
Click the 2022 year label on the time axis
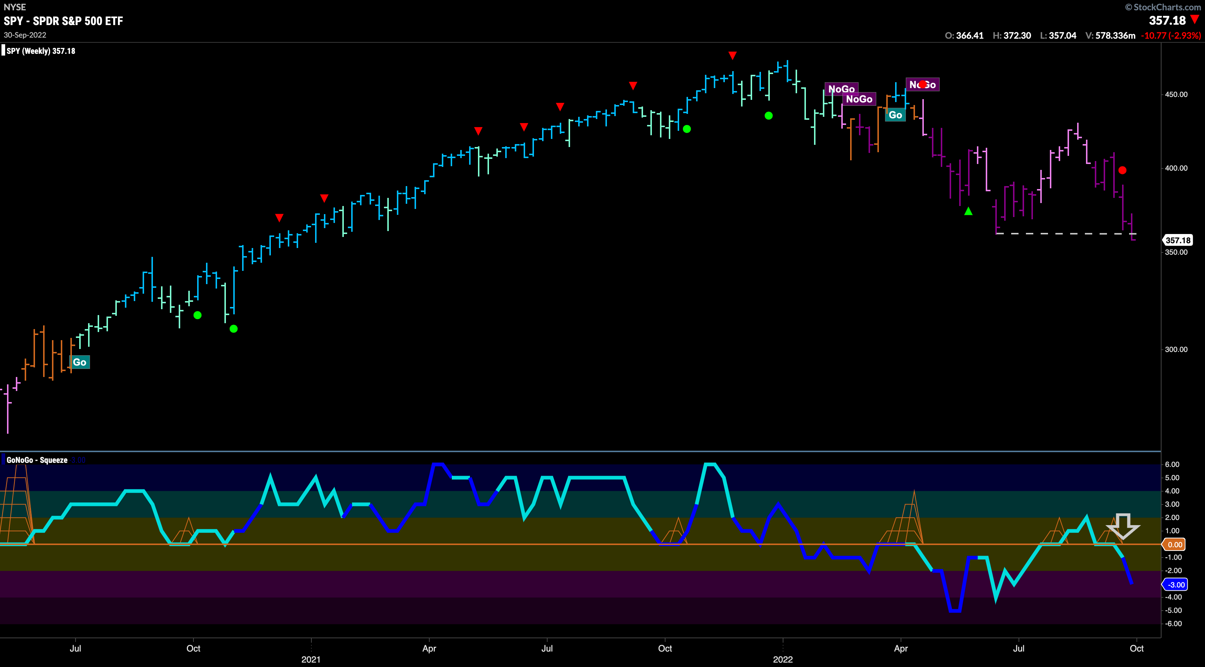pyautogui.click(x=783, y=660)
